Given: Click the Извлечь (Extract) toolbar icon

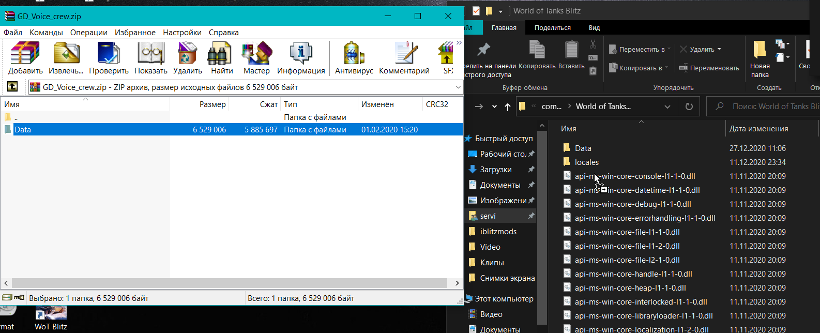Looking at the screenshot, I should 66,58.
